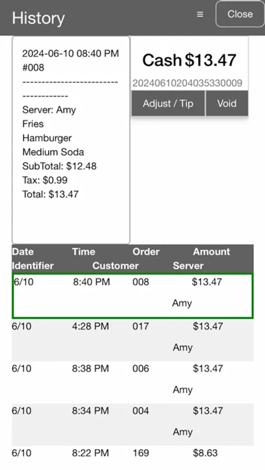Click the Identifier column header
This screenshot has height=470, width=265.
point(33,266)
